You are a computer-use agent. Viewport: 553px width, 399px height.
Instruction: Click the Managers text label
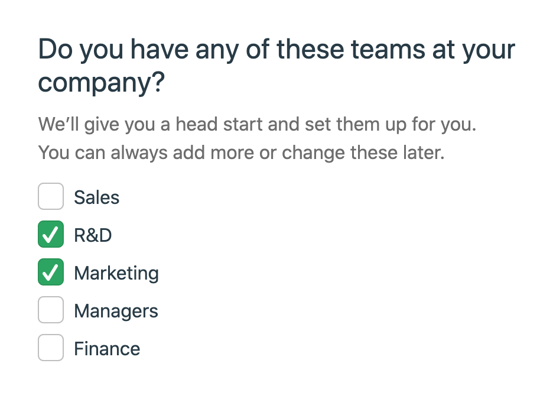point(116,311)
